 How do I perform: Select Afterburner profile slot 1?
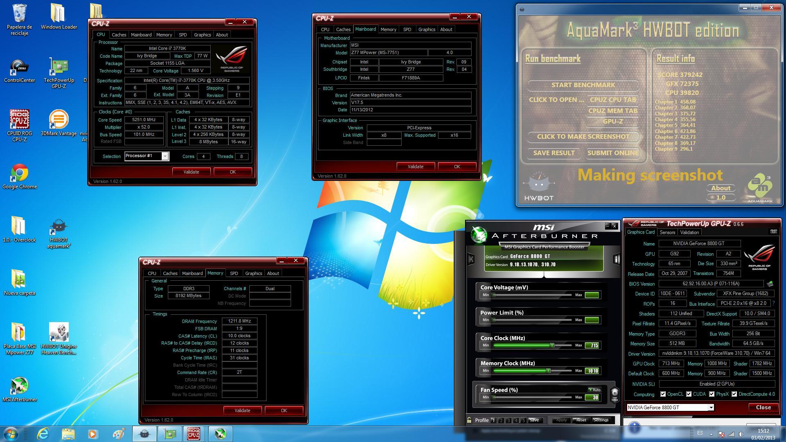pos(493,420)
